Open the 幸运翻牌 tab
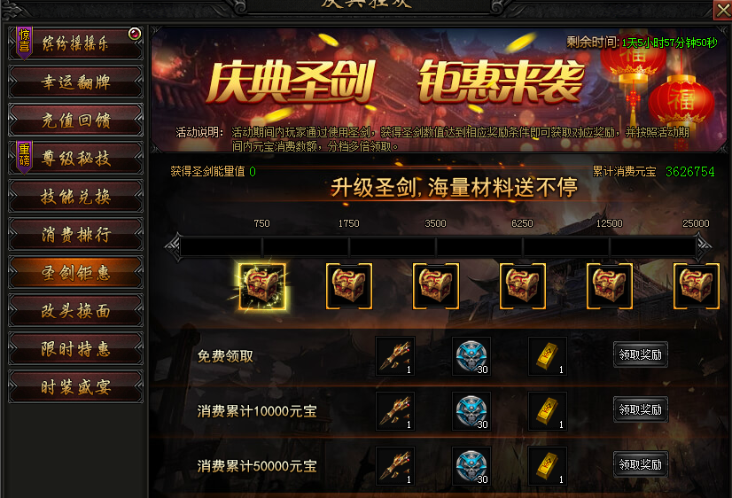This screenshot has width=732, height=498. point(75,82)
